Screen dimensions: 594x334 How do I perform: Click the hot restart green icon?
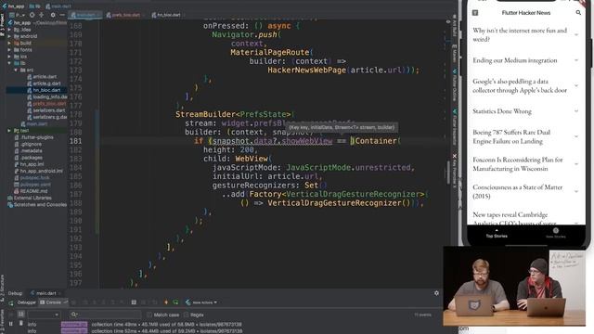(175, 302)
